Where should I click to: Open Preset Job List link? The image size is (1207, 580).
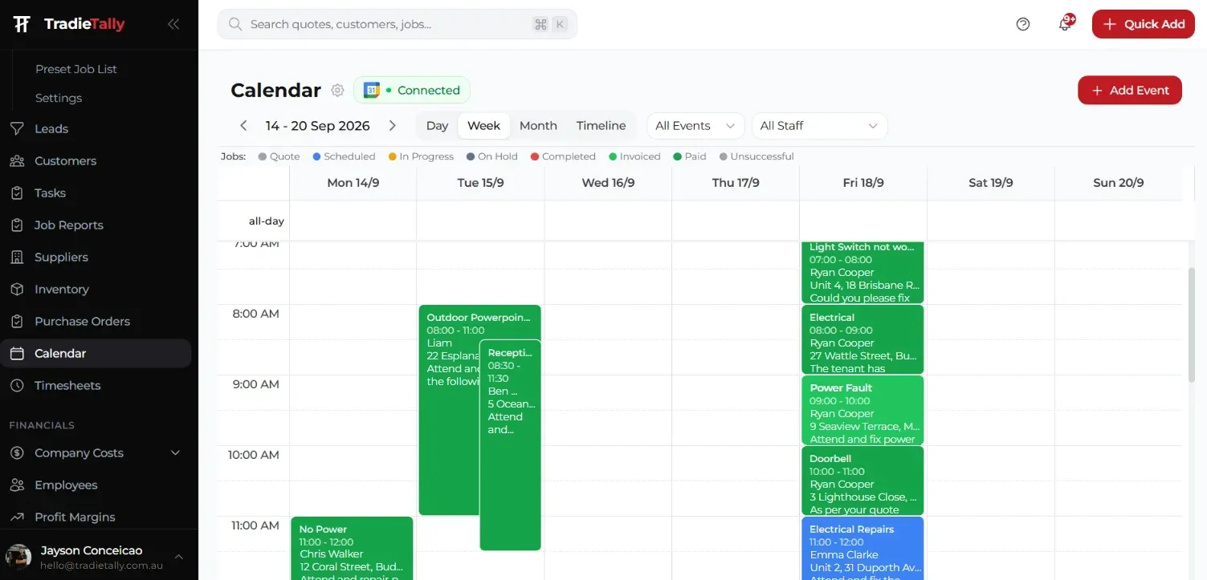click(76, 69)
